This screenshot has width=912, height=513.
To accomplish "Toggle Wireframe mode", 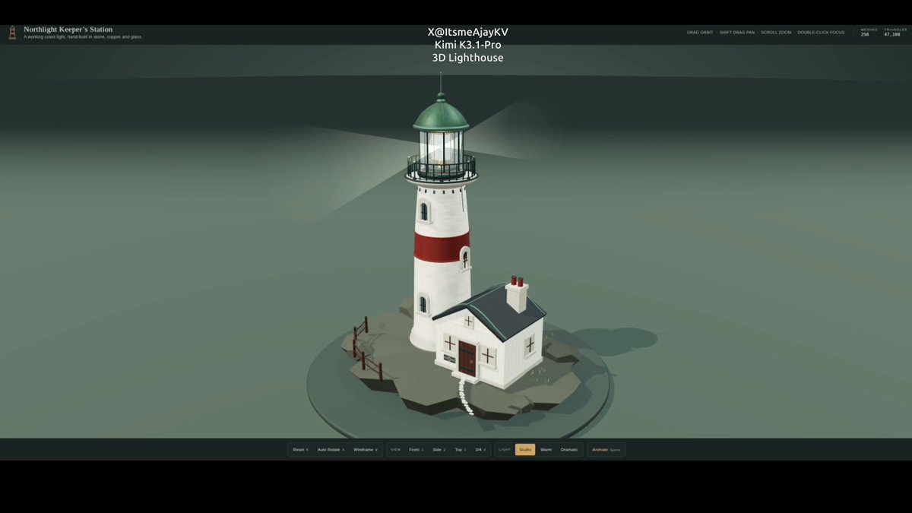I will click(x=365, y=450).
